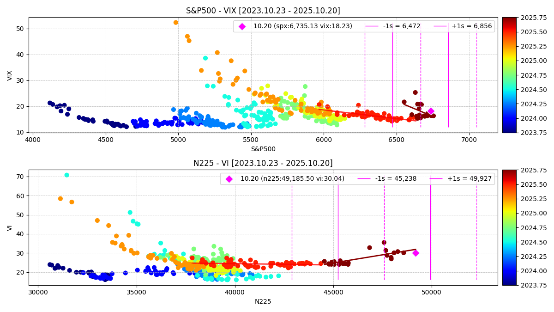Click the 'VIX' y-axis label
Screen dimensions: 554x312
coord(10,75)
